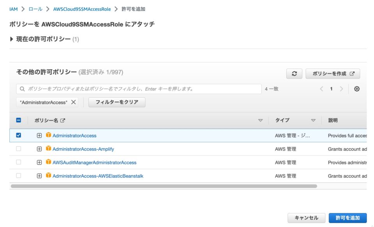Expand details of AdministratorAccess-AWSElasticBeanstalk row

[x=39, y=176]
